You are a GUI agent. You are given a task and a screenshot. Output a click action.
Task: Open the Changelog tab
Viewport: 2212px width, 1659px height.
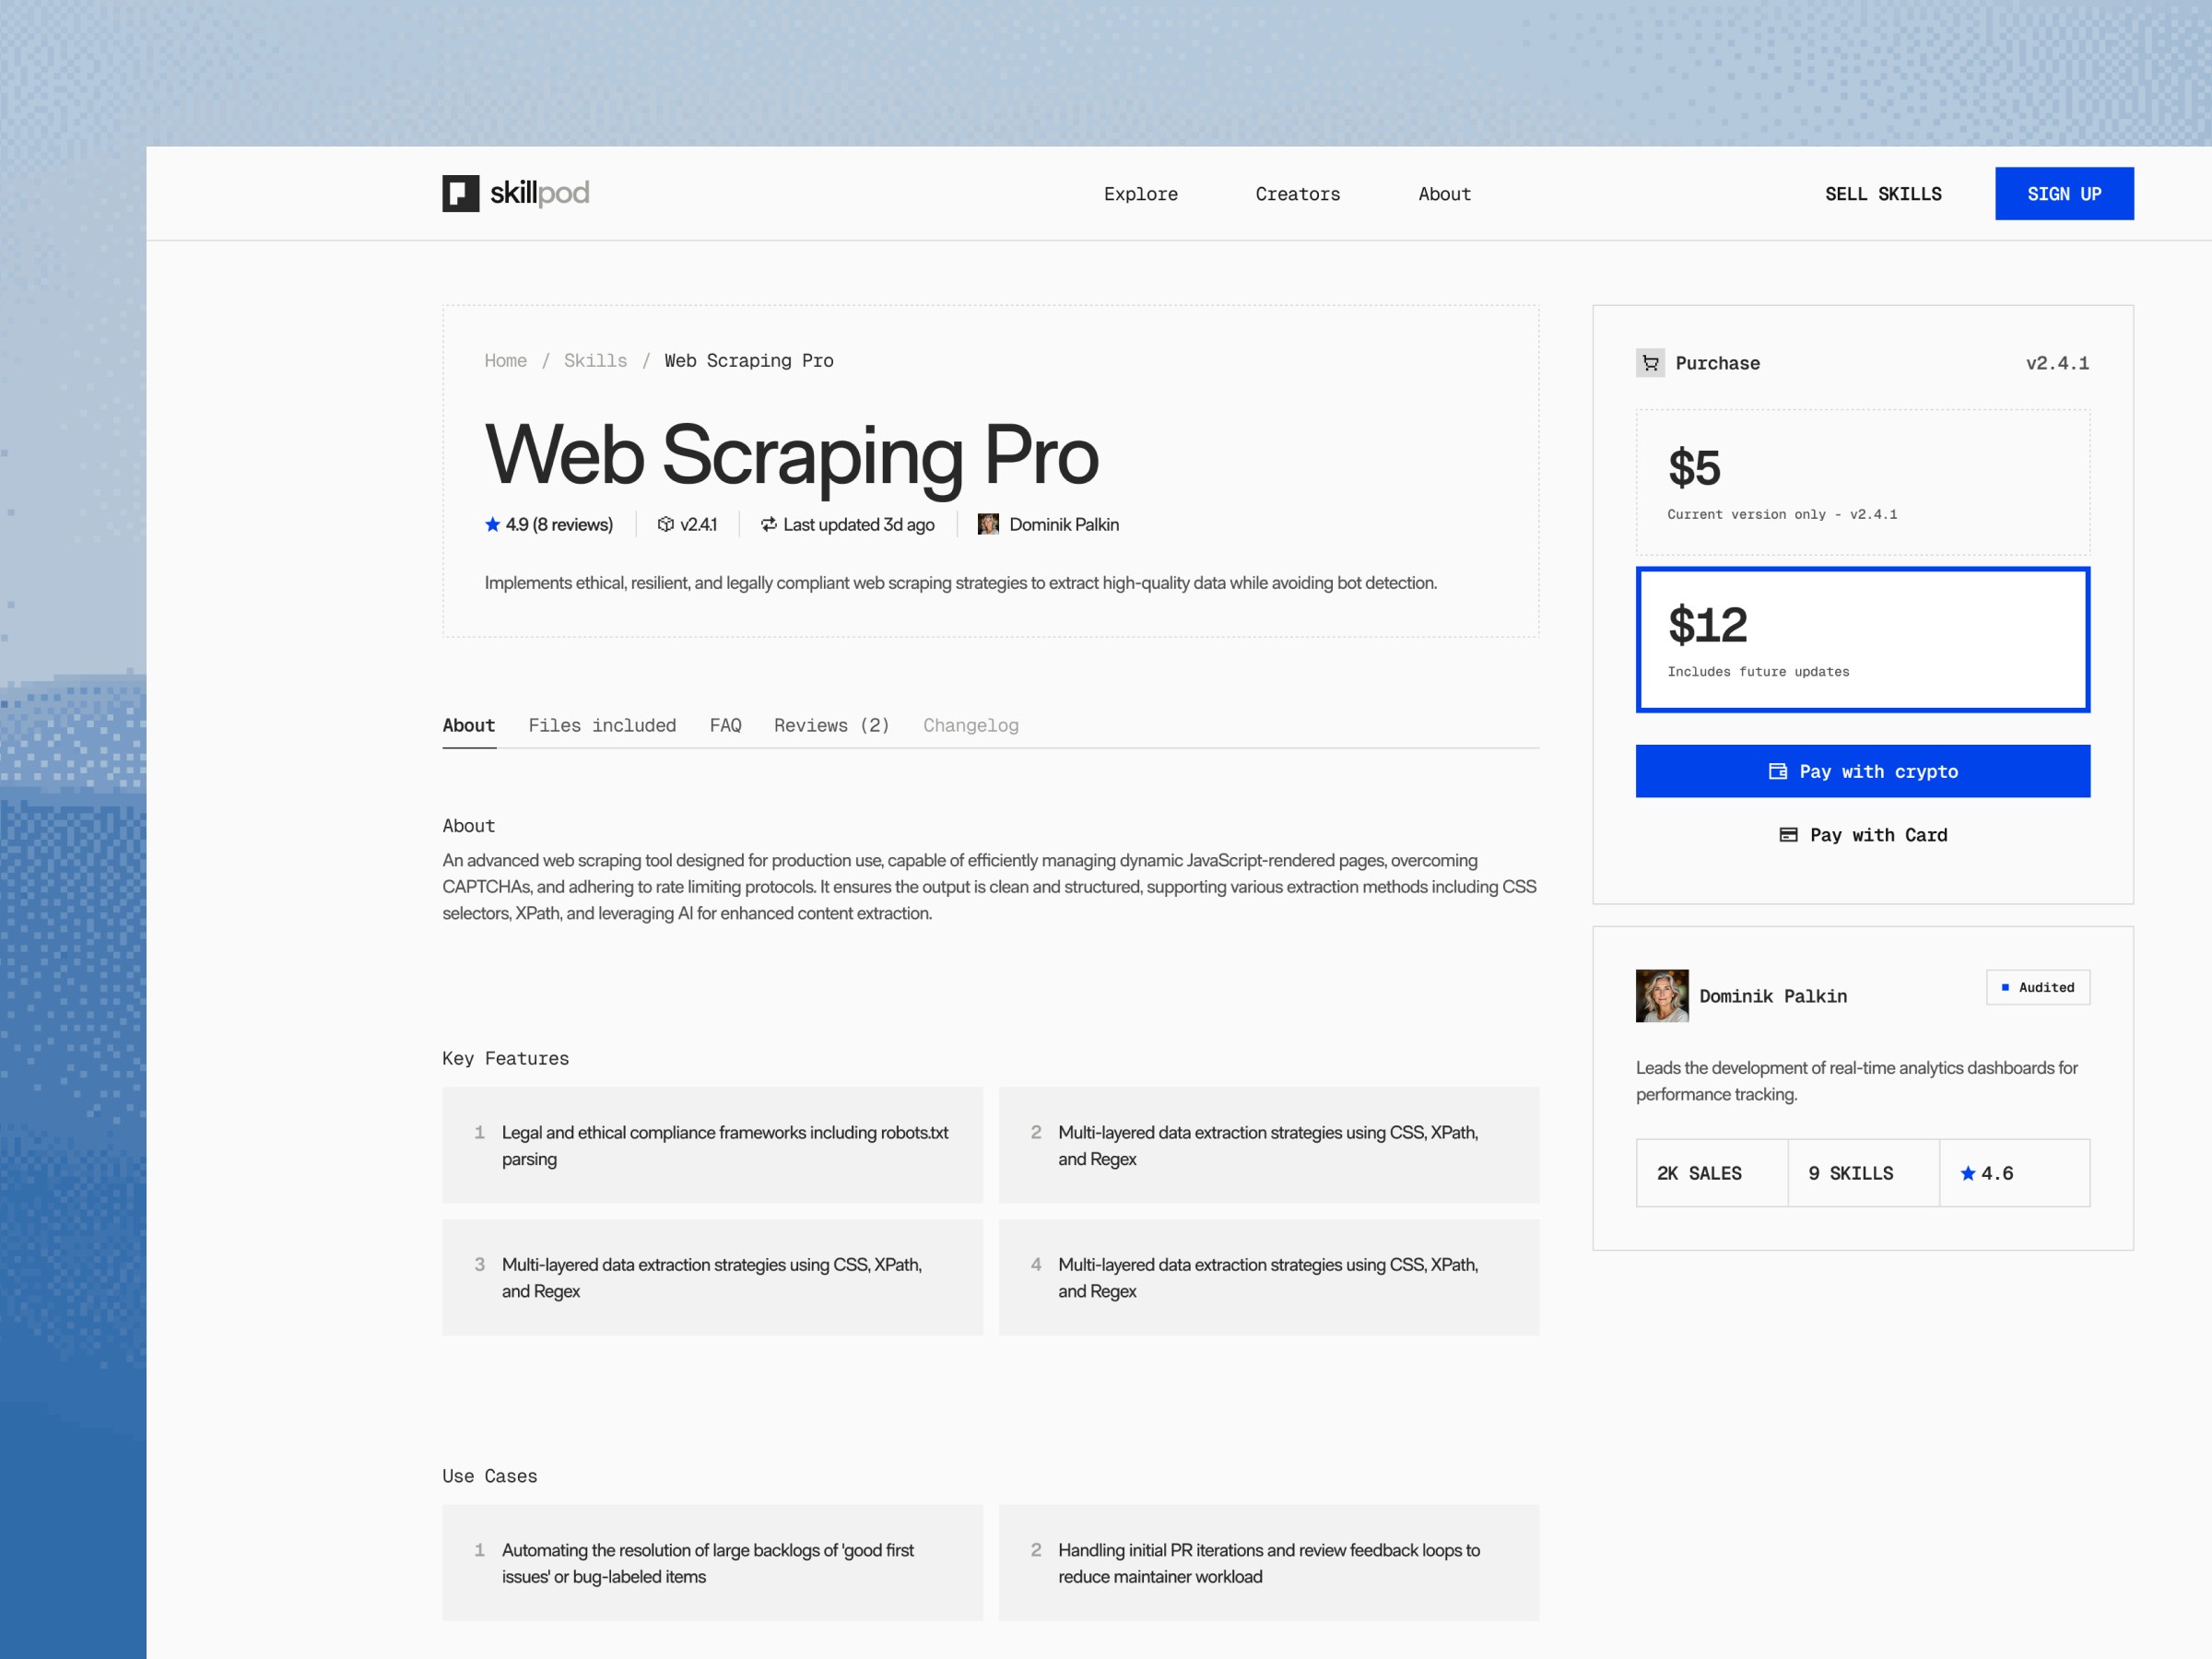(970, 725)
